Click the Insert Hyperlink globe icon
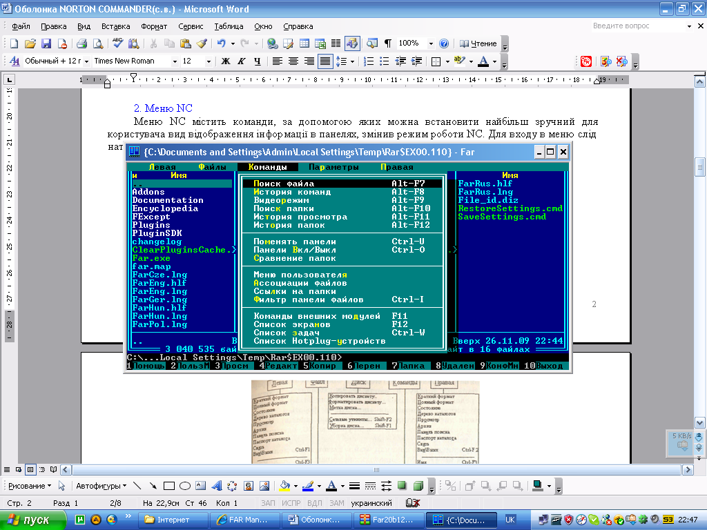The width and height of the screenshot is (707, 530). pyautogui.click(x=272, y=43)
